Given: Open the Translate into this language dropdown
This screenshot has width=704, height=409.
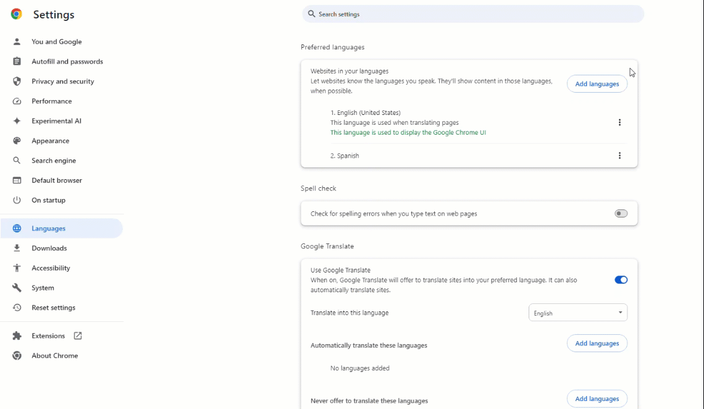Looking at the screenshot, I should click(578, 313).
